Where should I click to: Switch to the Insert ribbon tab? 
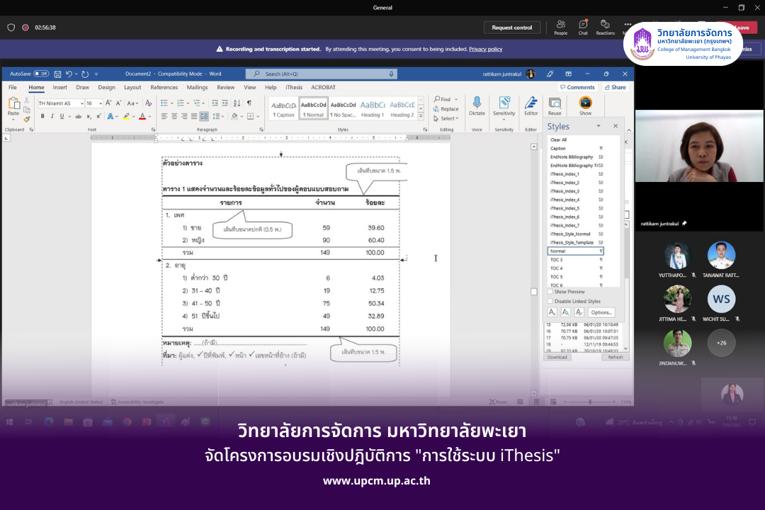tap(60, 87)
